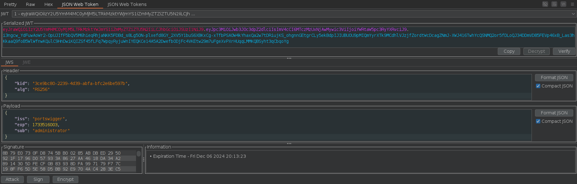577x184 pixels.
Task: Switch to the JSON Web Tokens tab
Action: click(x=127, y=4)
